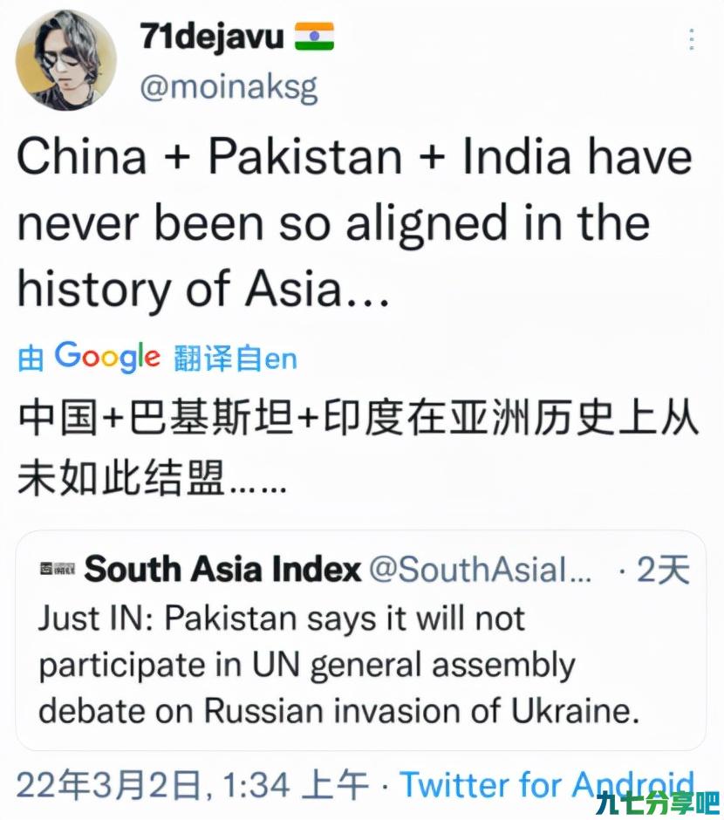This screenshot has height=820, width=724.
Task: Click the 翻译自en translation label
Action: (x=236, y=359)
